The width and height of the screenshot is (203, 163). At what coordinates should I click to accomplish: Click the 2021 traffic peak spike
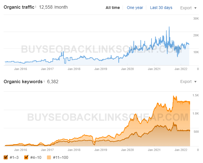(x=169, y=27)
